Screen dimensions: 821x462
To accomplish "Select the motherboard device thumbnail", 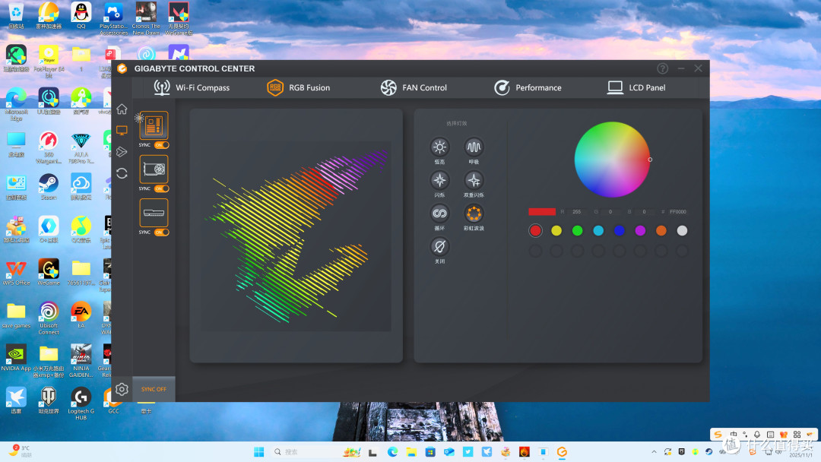I will [154, 125].
